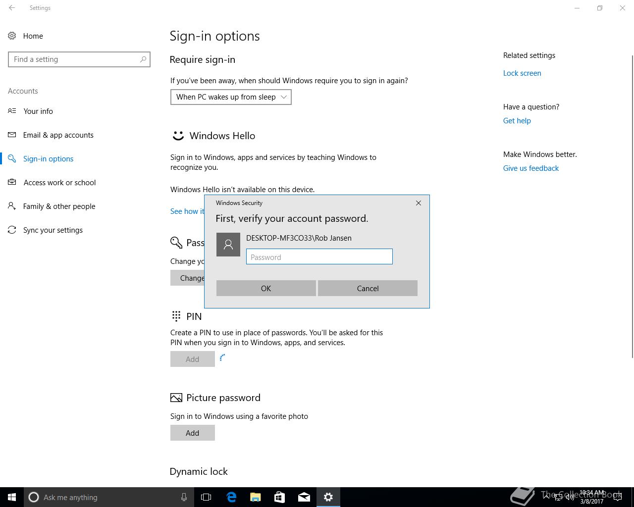This screenshot has width=634, height=507.
Task: Click the Picture password image icon
Action: click(x=176, y=398)
